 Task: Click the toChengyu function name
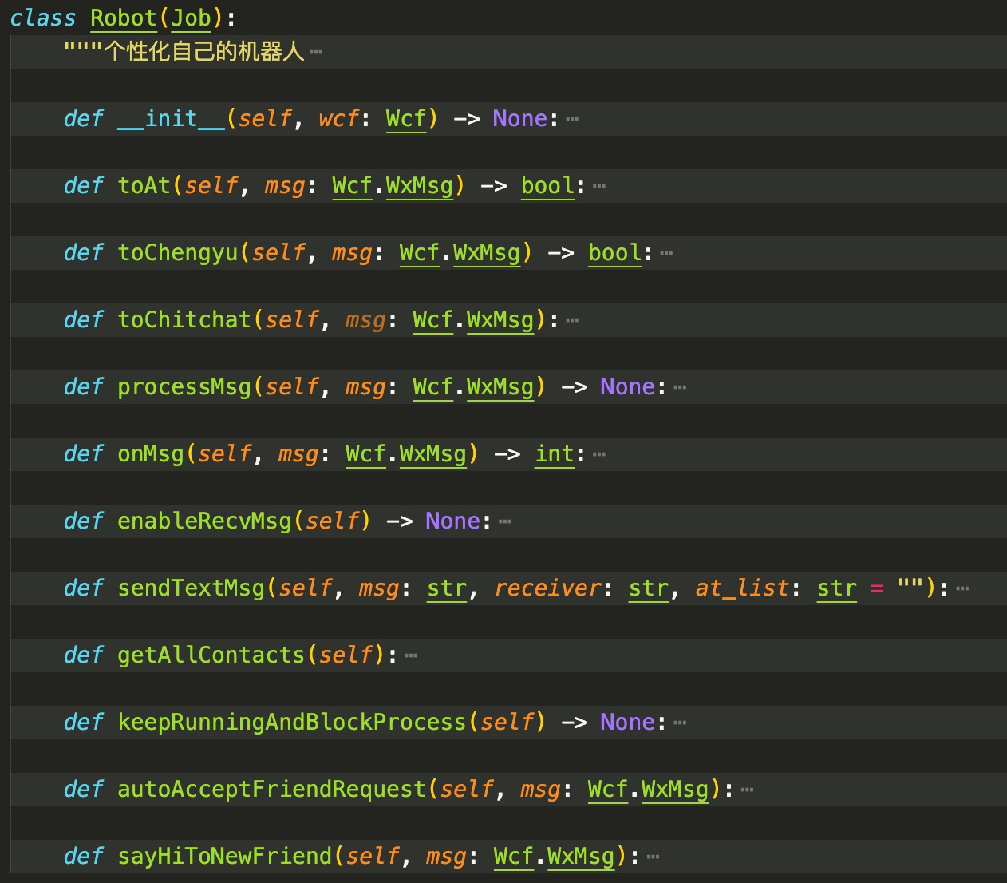[x=177, y=253]
